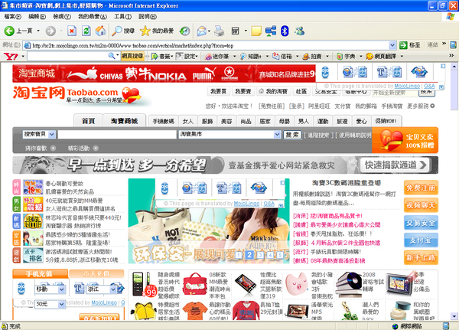Click the Stop loading icon
Screen dimensions: 459x330
(x=72, y=31)
